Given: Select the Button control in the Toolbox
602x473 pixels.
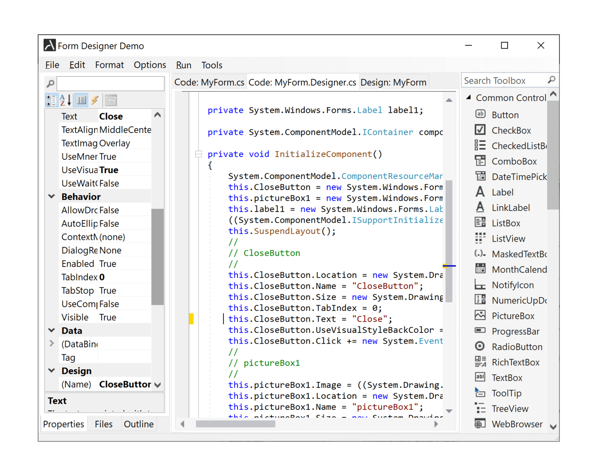Looking at the screenshot, I should 504,114.
